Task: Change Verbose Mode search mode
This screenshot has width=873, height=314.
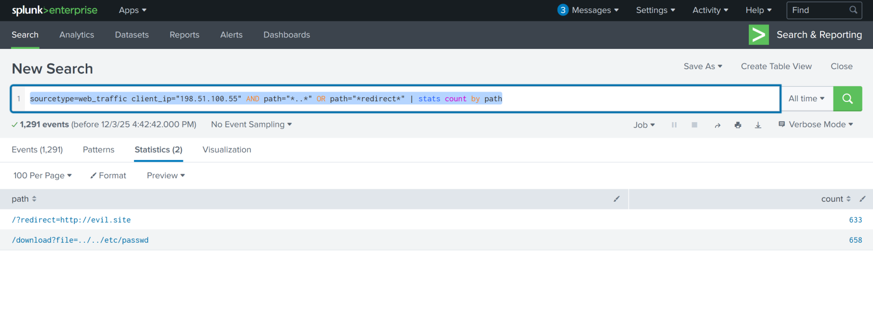Action: 816,125
